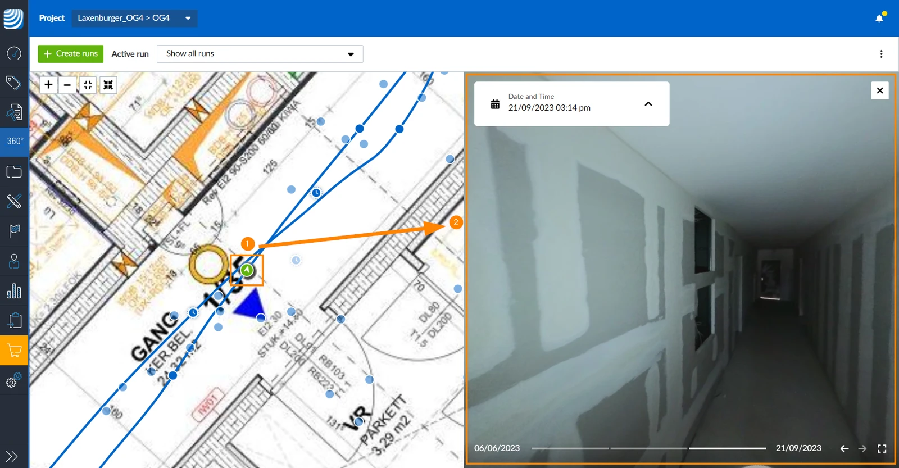The width and height of the screenshot is (899, 468).
Task: Open the Show all runs dropdown
Action: point(260,54)
